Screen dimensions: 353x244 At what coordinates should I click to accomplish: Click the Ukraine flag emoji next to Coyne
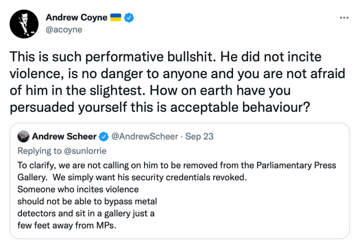click(116, 18)
